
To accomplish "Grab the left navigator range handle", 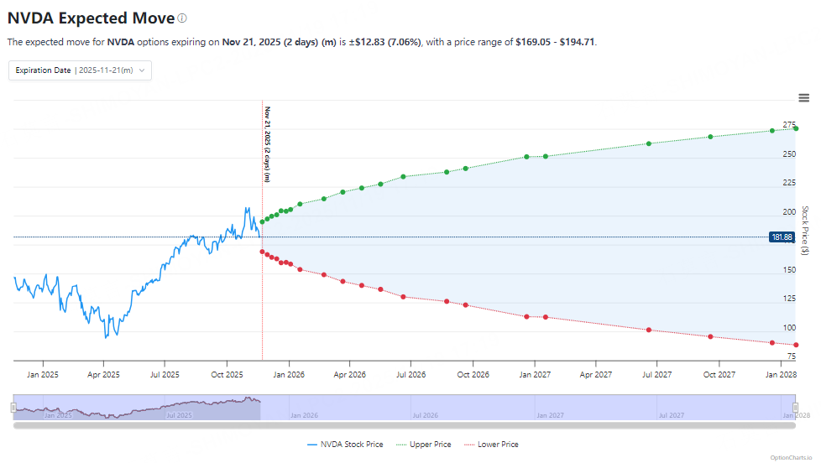I will point(13,407).
